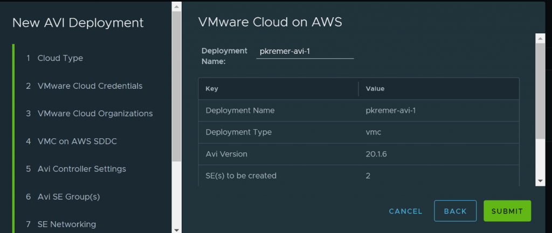Open the VMware Cloud Credentials step

[x=89, y=86]
